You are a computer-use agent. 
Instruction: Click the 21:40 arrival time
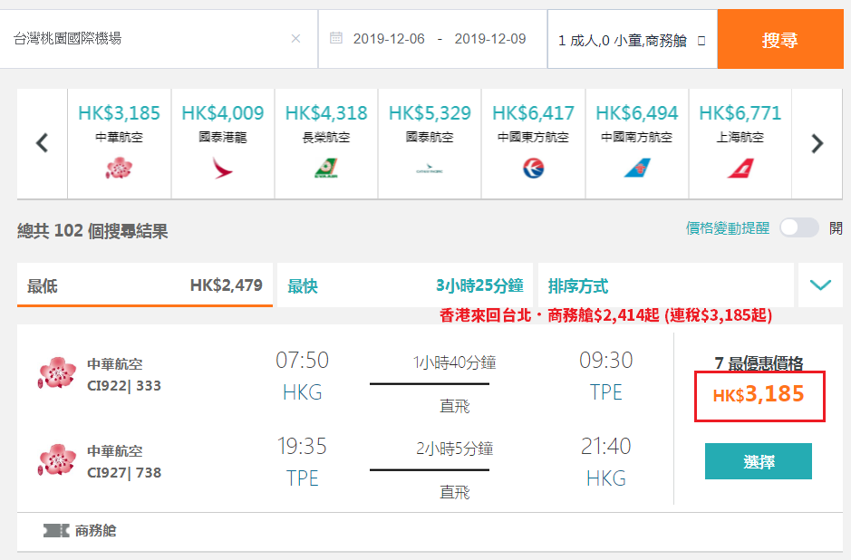click(x=606, y=447)
